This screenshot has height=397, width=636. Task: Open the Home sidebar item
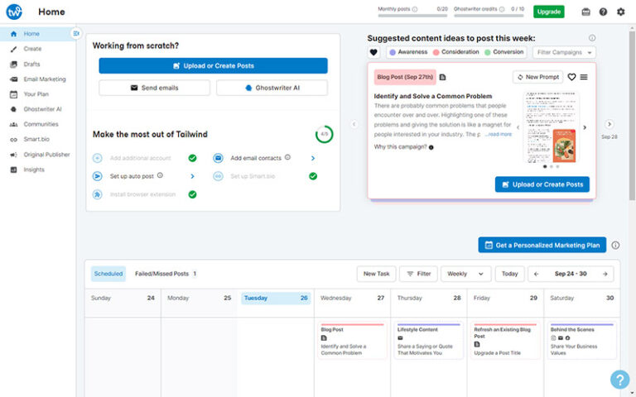[38, 34]
